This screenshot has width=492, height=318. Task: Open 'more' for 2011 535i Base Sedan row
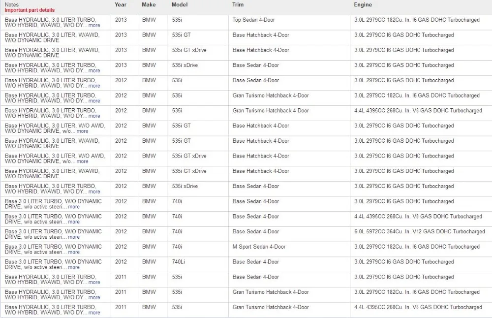click(x=94, y=282)
